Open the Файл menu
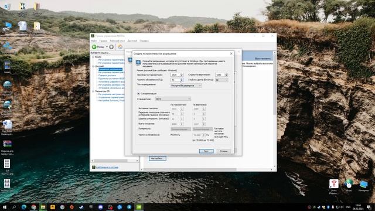The image size is (375, 211). [94, 41]
